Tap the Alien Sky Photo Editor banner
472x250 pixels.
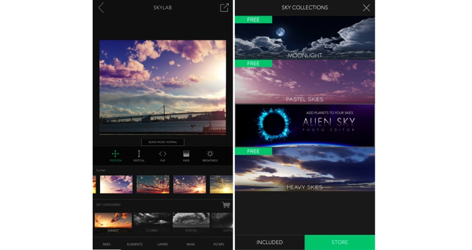(x=304, y=125)
